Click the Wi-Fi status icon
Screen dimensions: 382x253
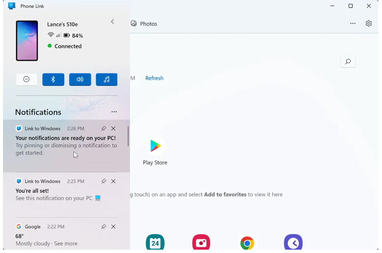coord(50,35)
